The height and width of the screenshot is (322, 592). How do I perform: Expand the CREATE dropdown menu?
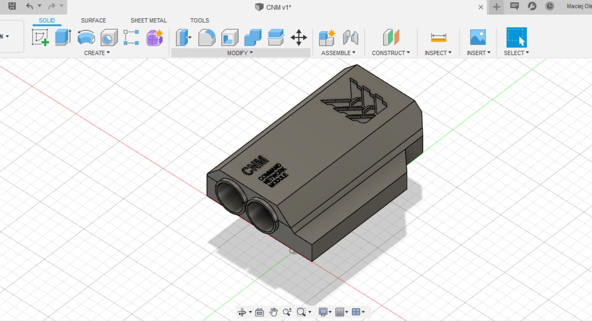click(x=97, y=53)
